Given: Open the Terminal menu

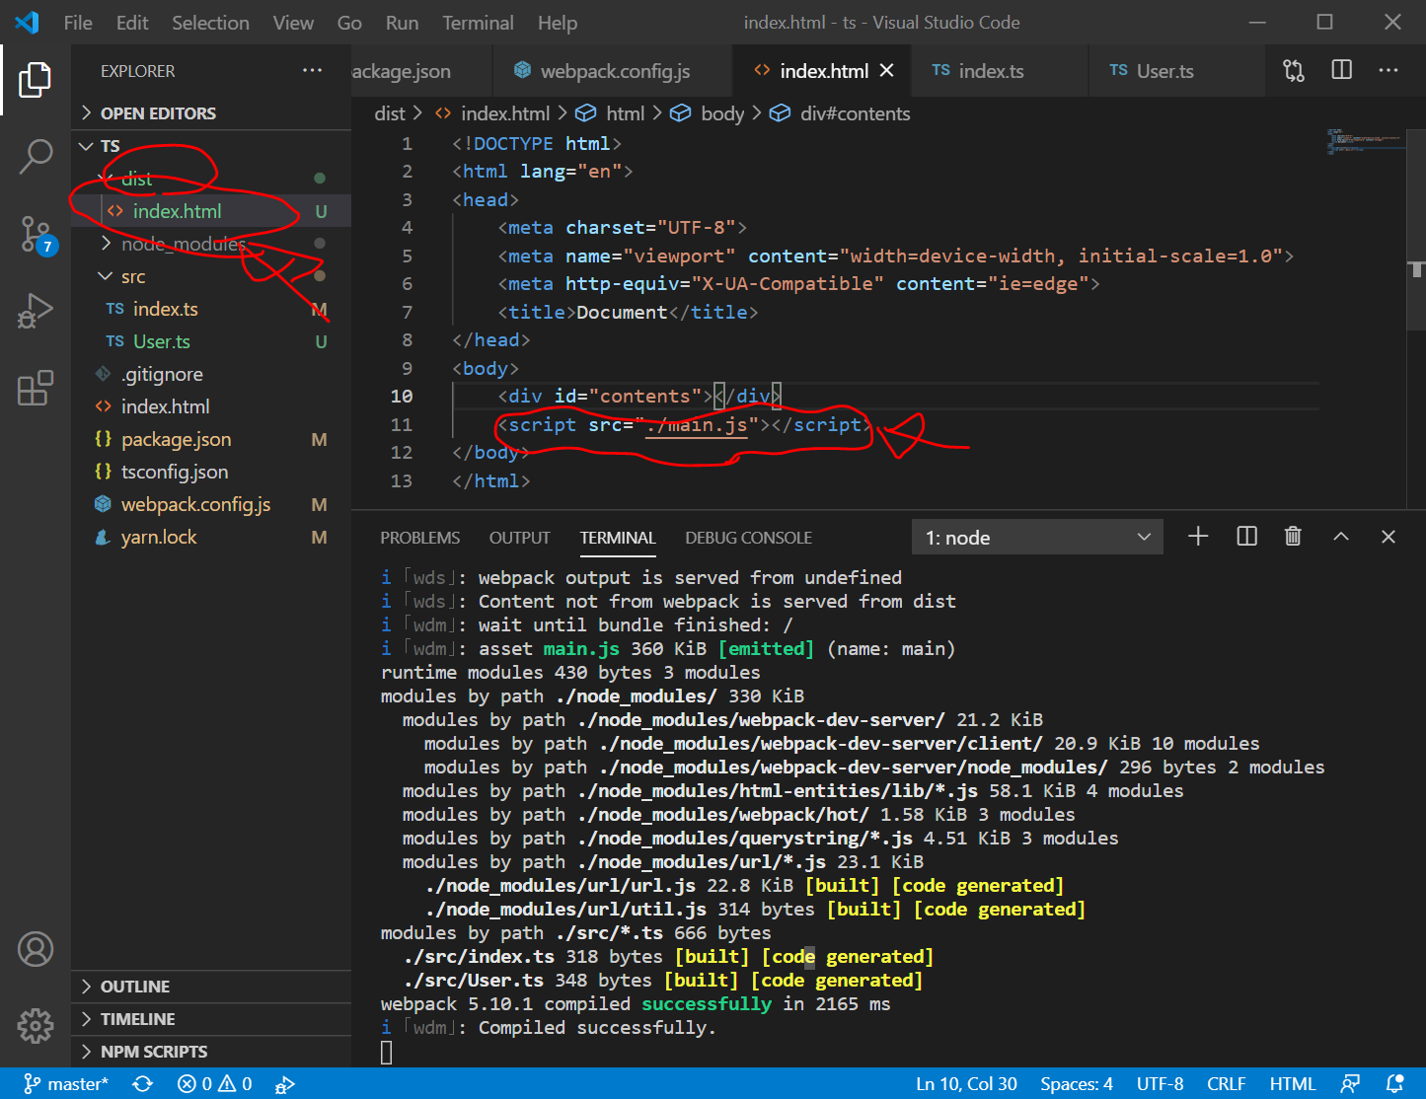Looking at the screenshot, I should [x=478, y=22].
